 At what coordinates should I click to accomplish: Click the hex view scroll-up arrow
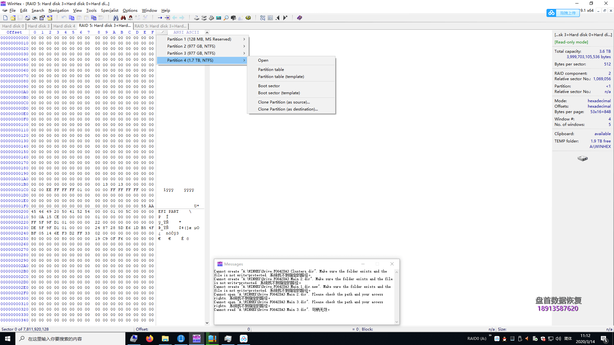coord(207,33)
